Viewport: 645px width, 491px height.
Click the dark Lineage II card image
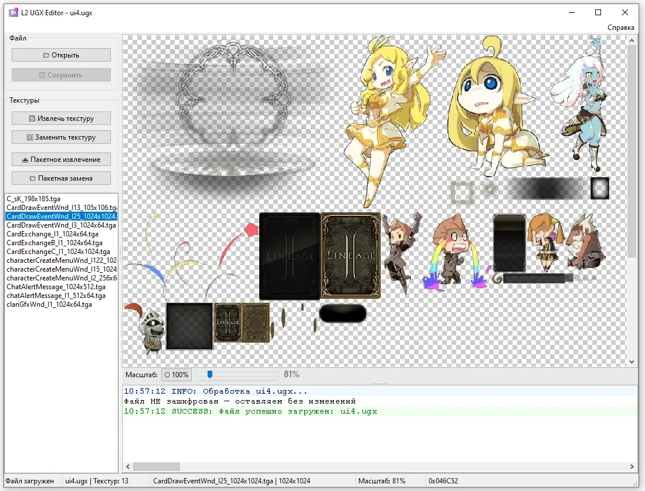tap(290, 256)
